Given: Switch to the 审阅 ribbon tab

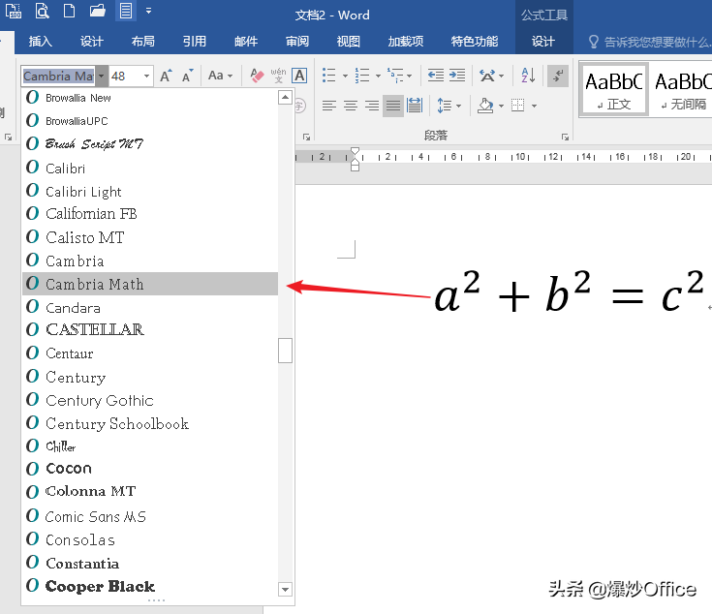Looking at the screenshot, I should (x=297, y=42).
